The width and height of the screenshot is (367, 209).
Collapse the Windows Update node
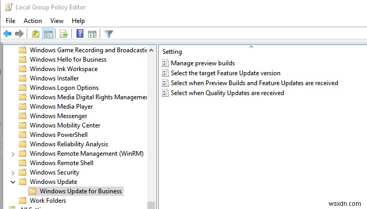point(13,182)
